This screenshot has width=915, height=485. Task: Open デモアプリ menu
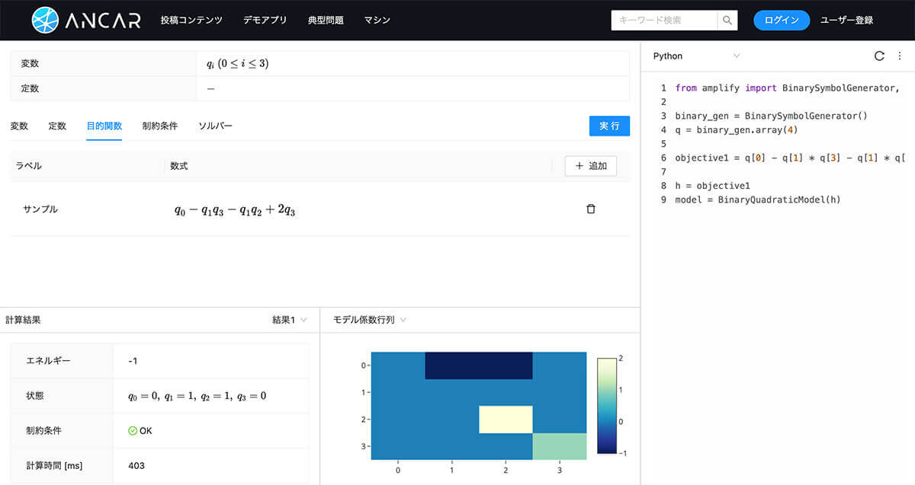[x=265, y=21]
